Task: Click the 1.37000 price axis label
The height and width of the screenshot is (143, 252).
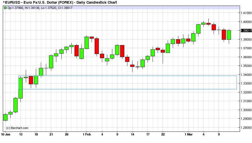Action: (246, 48)
